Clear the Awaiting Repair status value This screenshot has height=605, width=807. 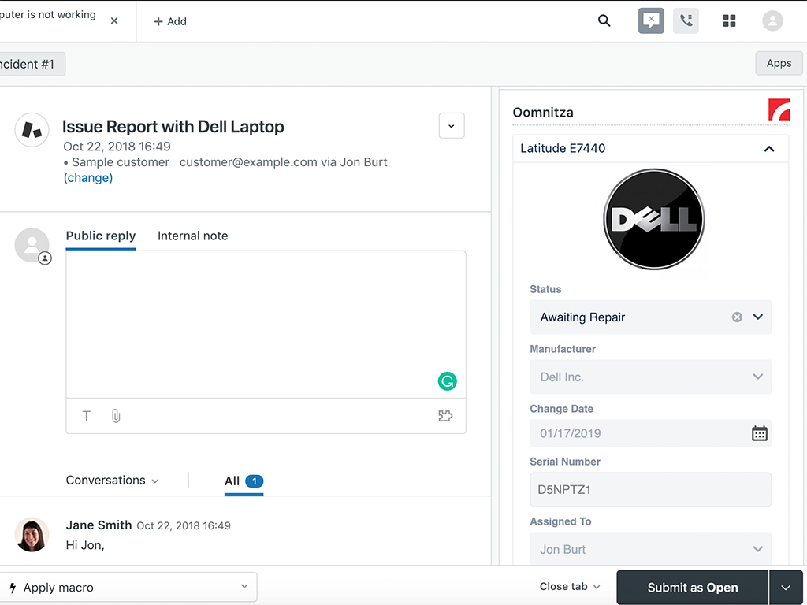point(737,317)
